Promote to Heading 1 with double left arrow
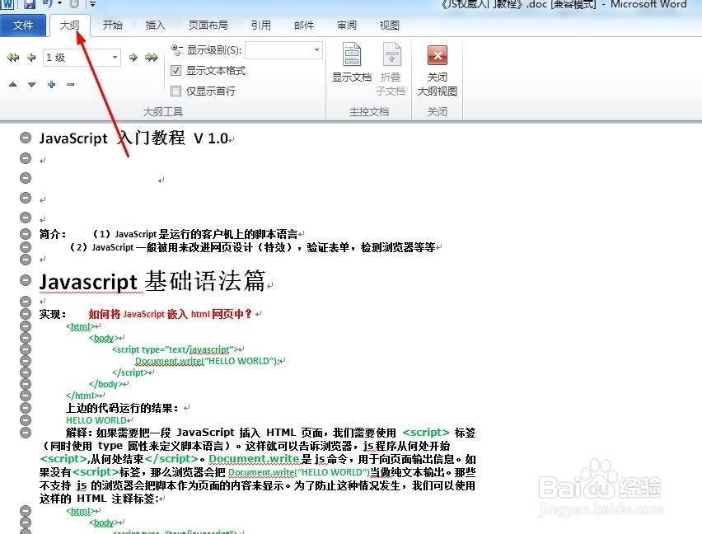This screenshot has height=534, width=702. tap(13, 58)
